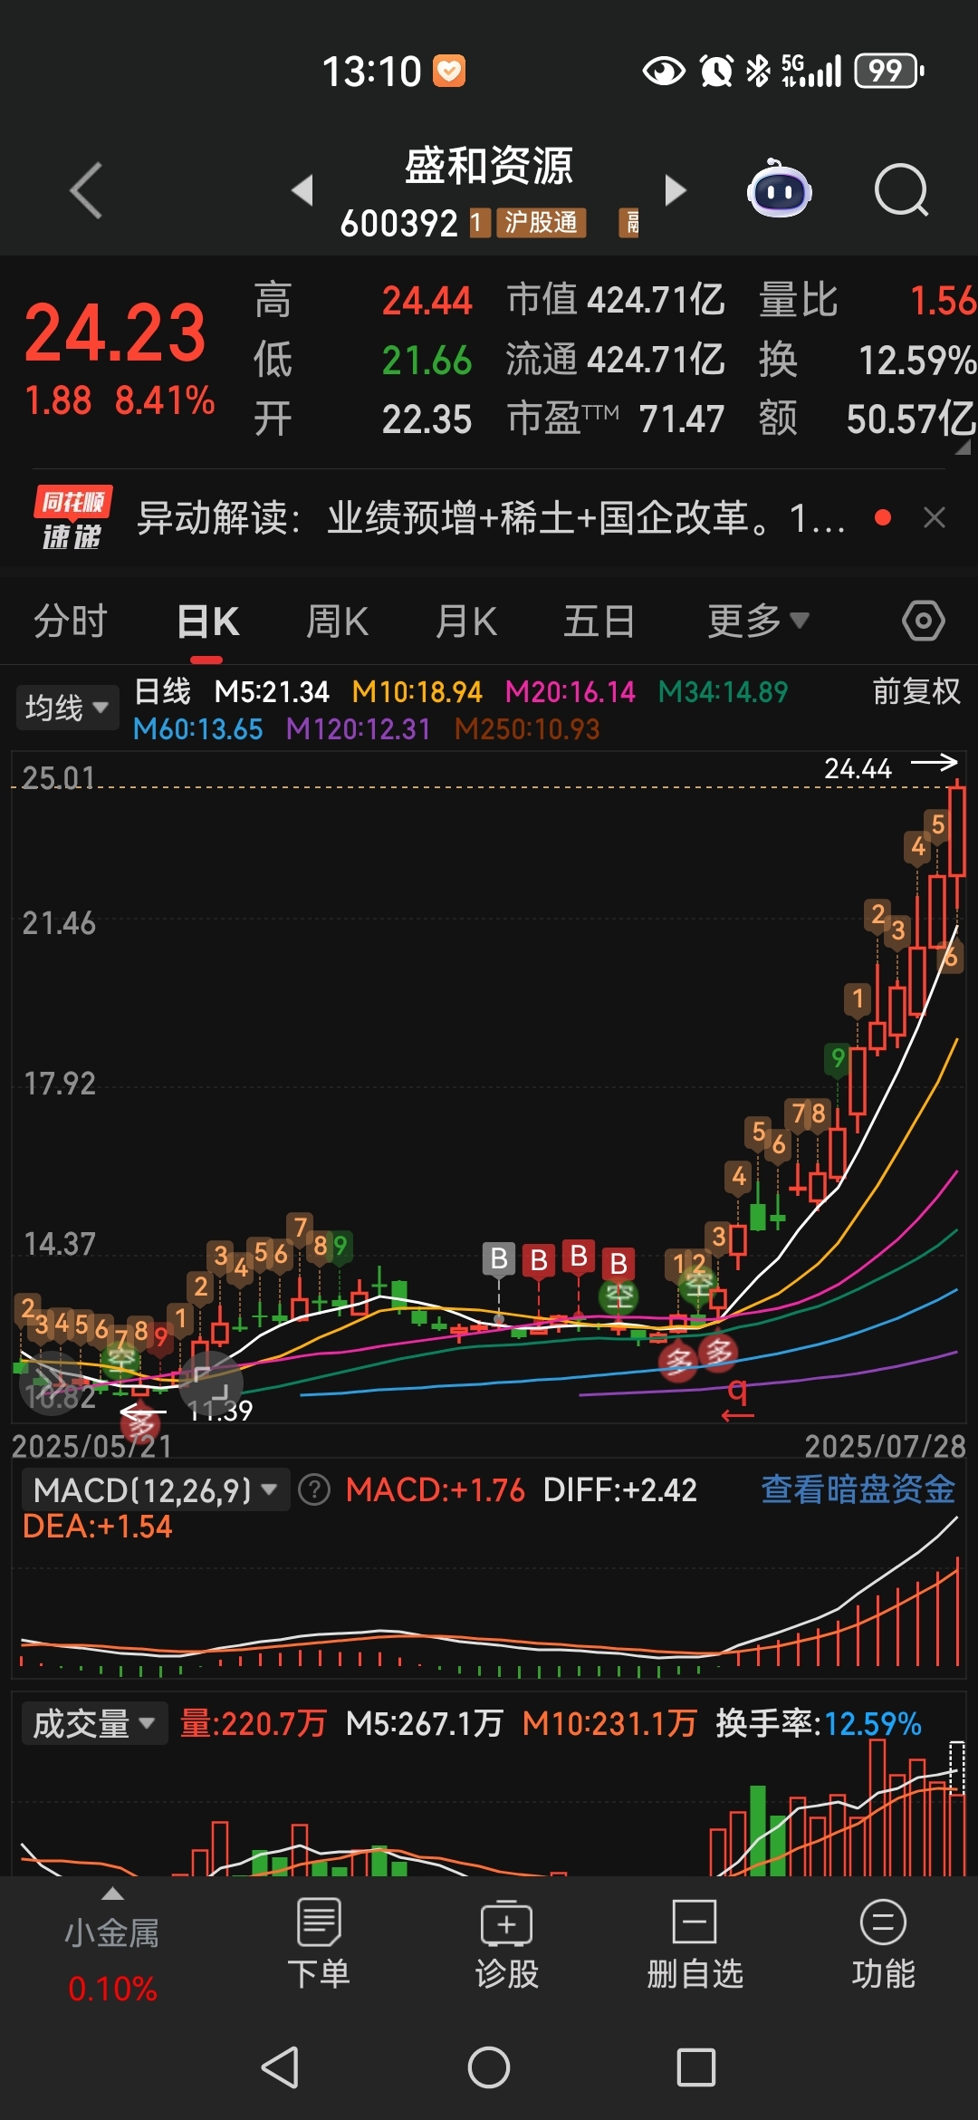This screenshot has width=978, height=2120.
Task: Open chart settings hexagon icon
Action: (924, 622)
